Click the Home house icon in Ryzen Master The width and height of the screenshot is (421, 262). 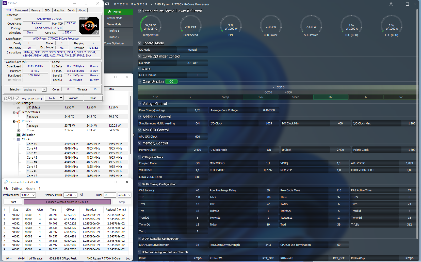[x=109, y=12]
